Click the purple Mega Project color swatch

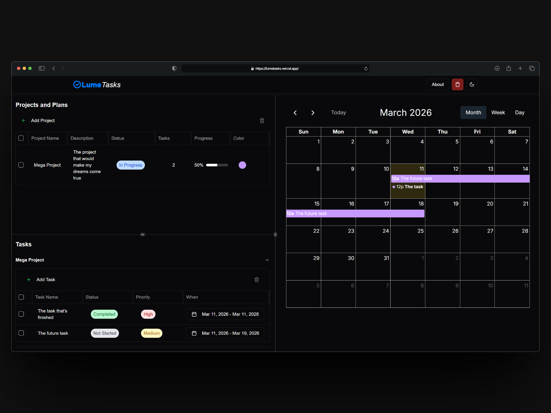242,165
